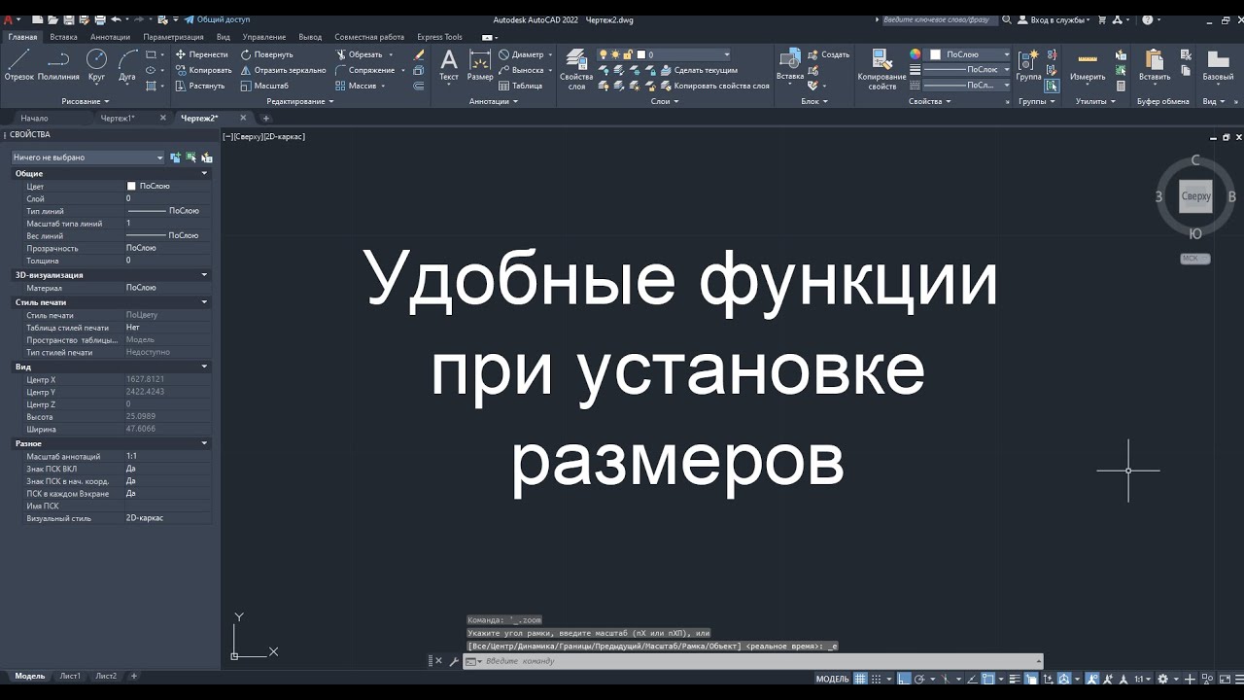This screenshot has width=1244, height=700.
Task: Select the Отрезок (line) tool
Action: [x=18, y=64]
